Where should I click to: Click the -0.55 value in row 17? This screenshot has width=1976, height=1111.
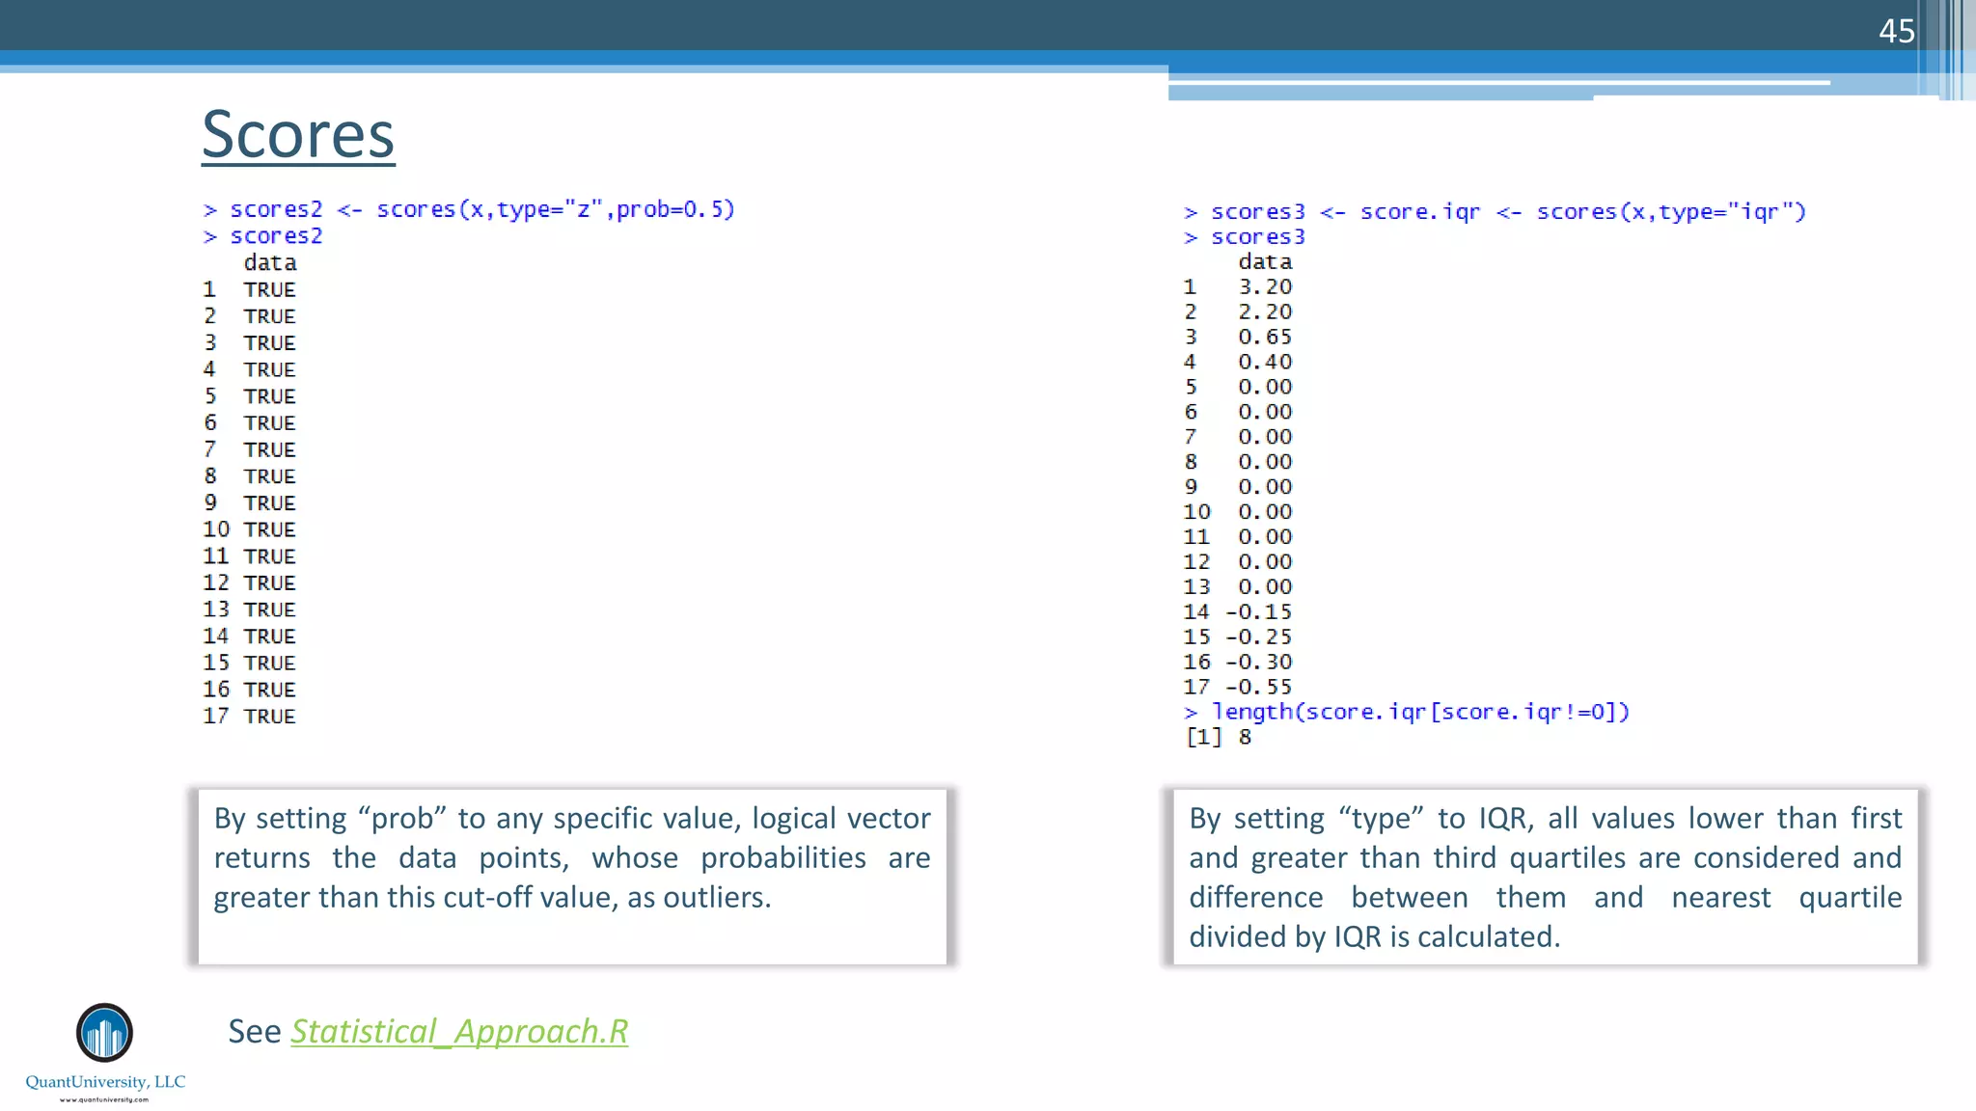tap(1258, 687)
